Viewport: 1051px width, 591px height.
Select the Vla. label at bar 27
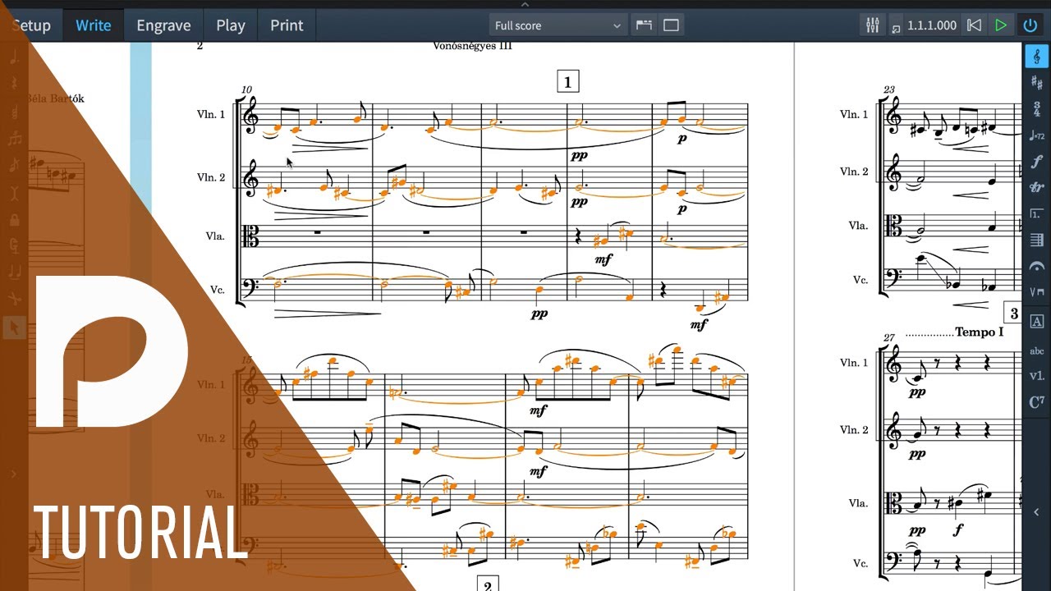tap(858, 503)
